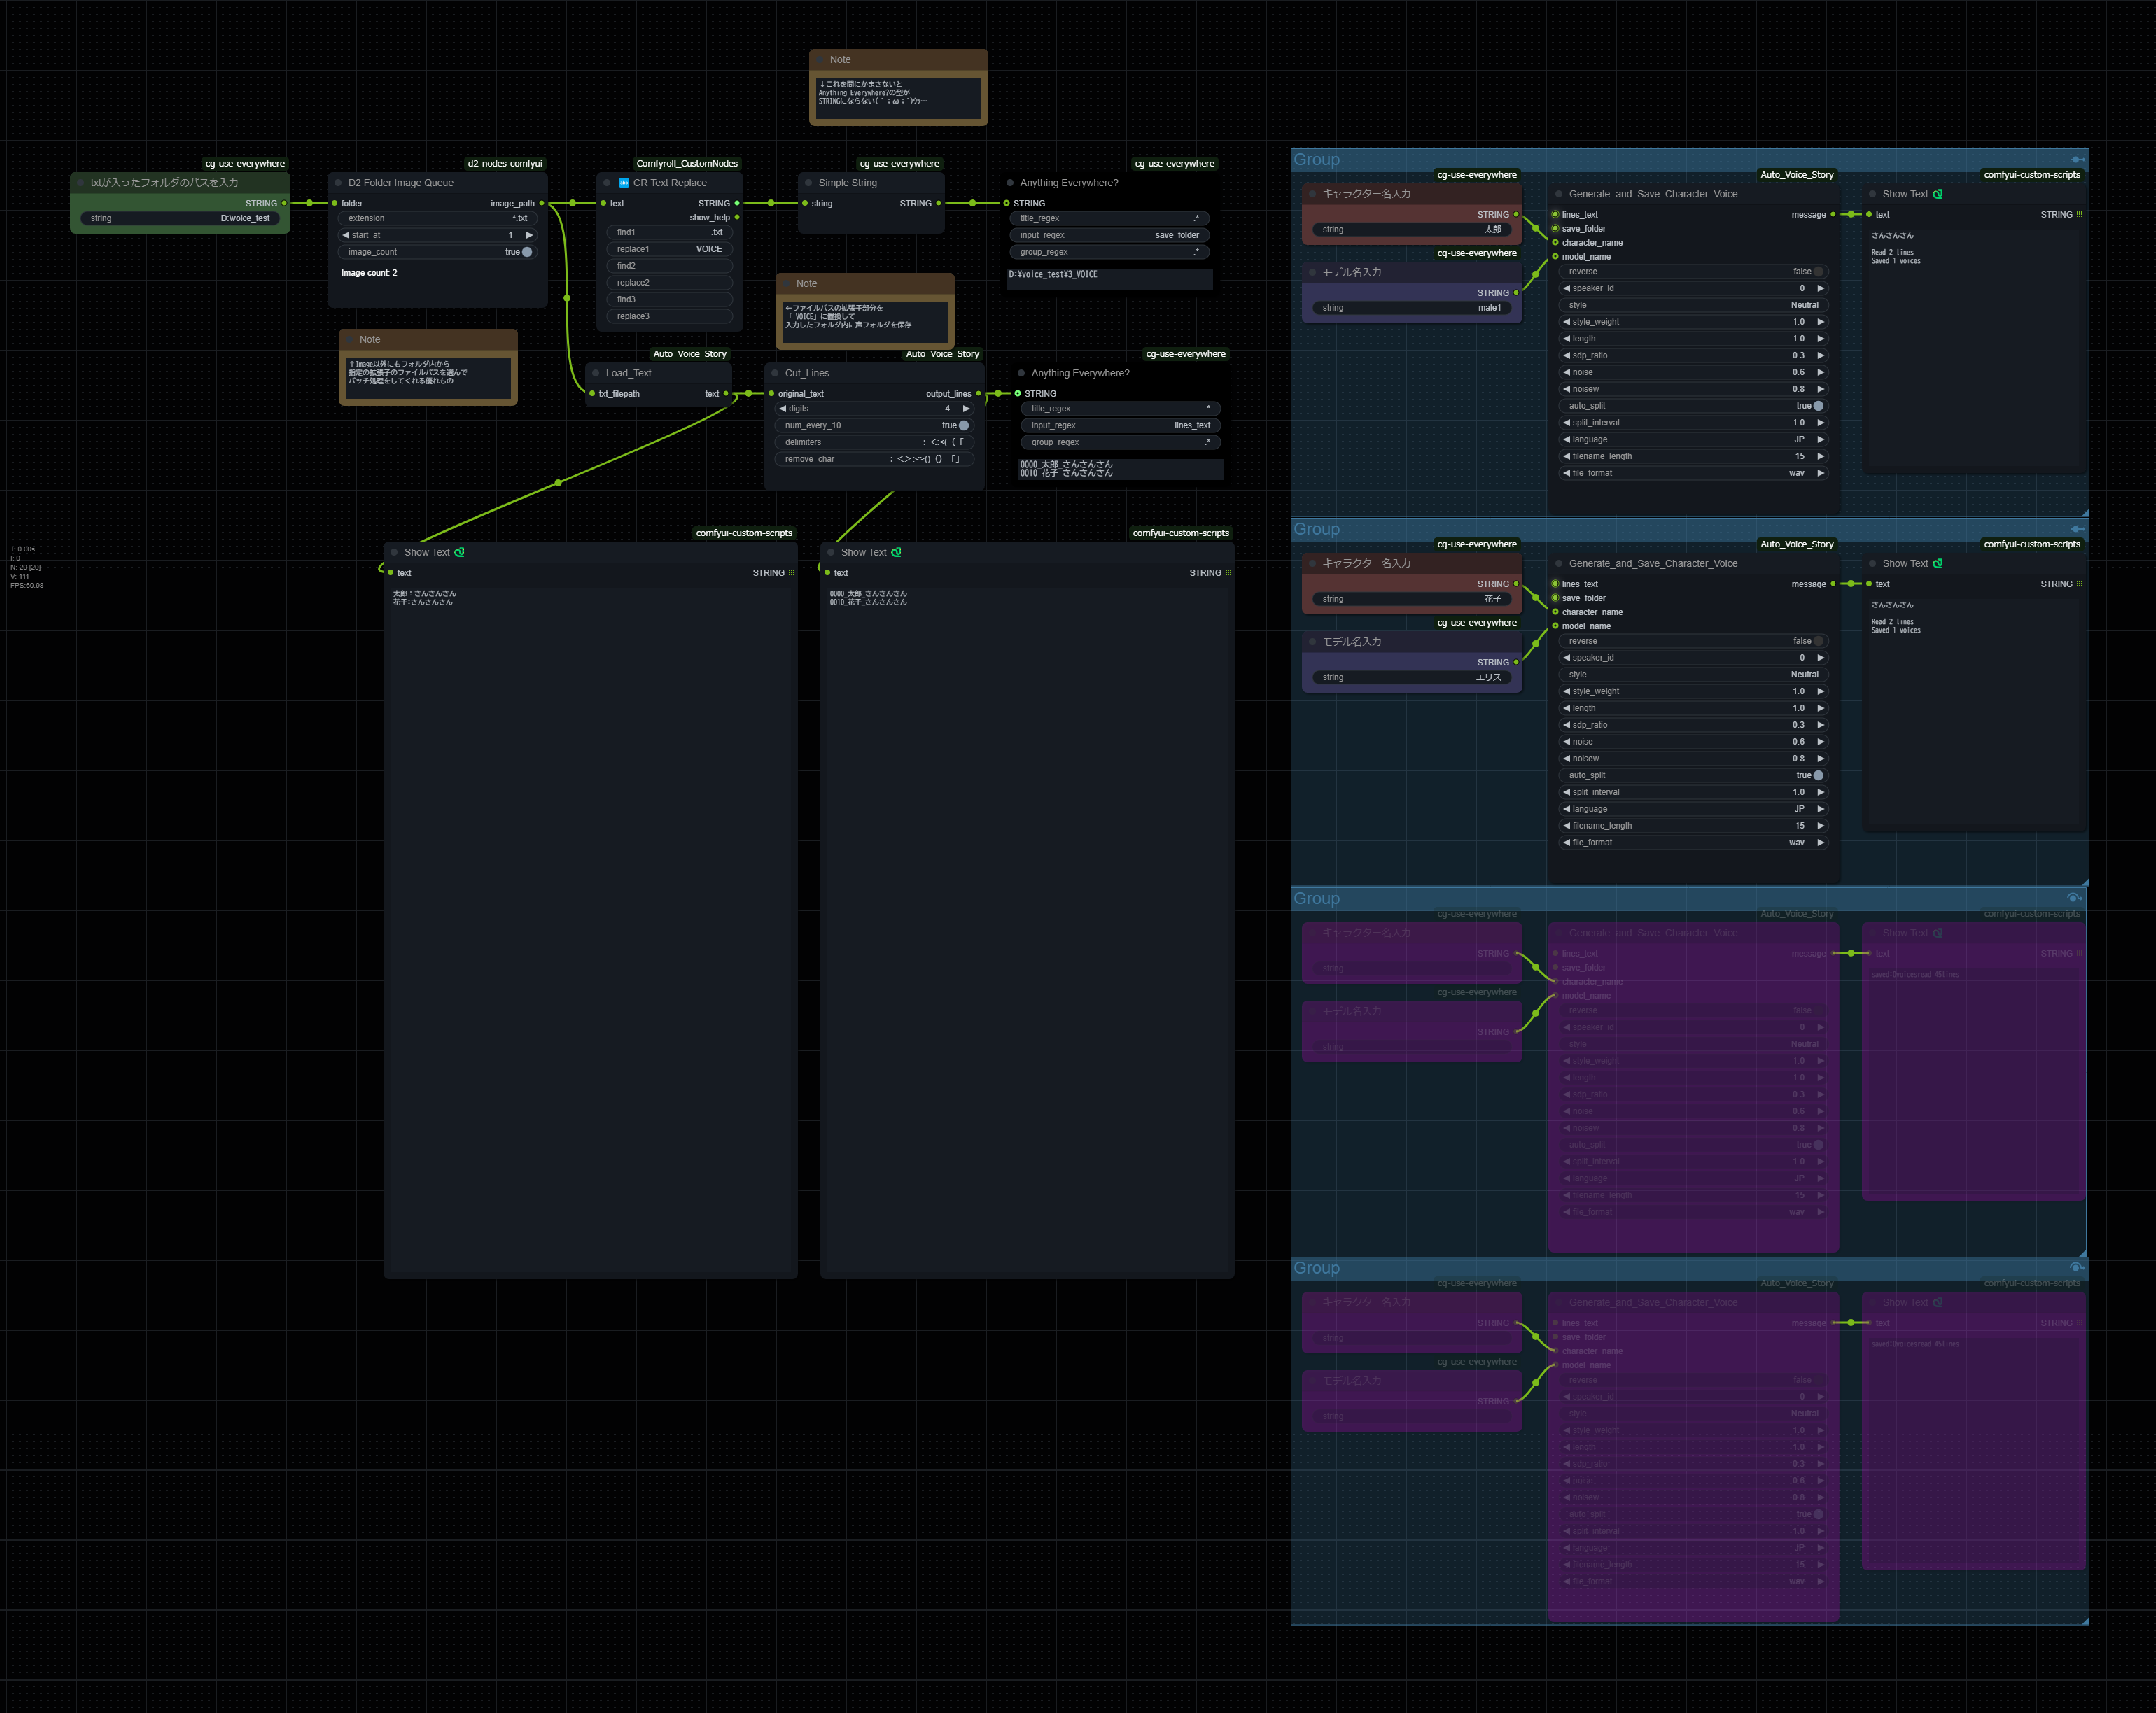This screenshot has width=2156, height=1713.
Task: Increase speaker_id with right arrow in topmost Group
Action: coord(1820,288)
